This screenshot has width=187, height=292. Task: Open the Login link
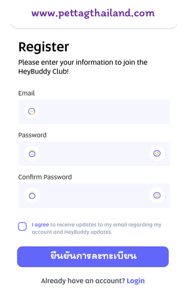pyautogui.click(x=135, y=281)
